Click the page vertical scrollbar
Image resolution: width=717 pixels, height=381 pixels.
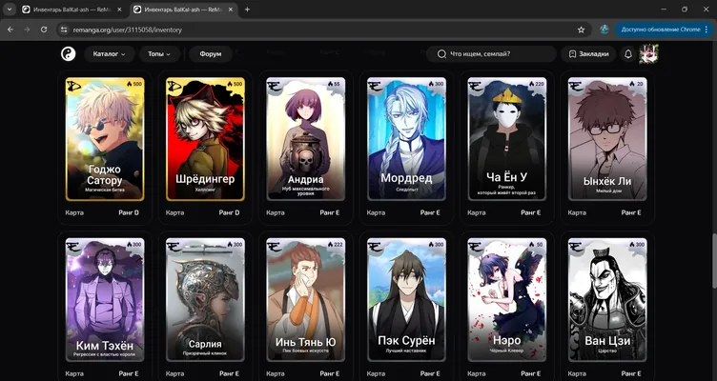(x=713, y=260)
